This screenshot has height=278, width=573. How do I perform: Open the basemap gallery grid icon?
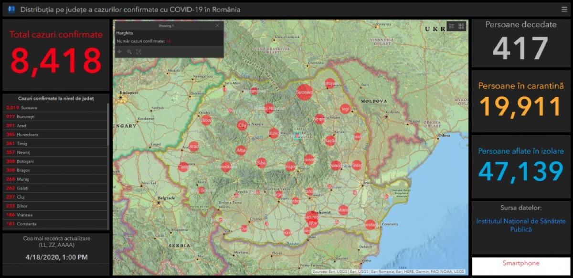click(461, 26)
